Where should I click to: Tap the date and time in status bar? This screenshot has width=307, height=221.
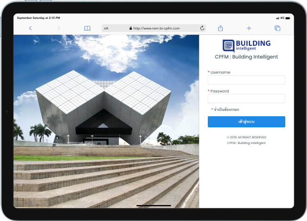(x=39, y=18)
